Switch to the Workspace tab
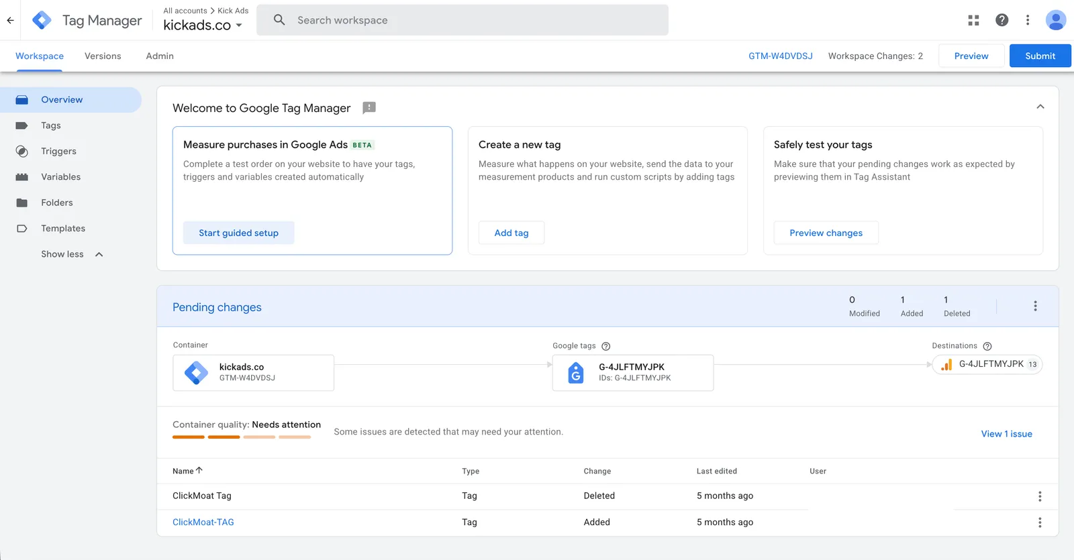Image resolution: width=1074 pixels, height=560 pixels. pyautogui.click(x=40, y=56)
